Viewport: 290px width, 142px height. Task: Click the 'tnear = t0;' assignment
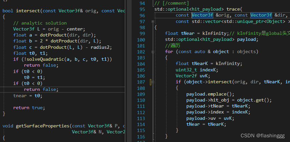[x=28, y=96]
